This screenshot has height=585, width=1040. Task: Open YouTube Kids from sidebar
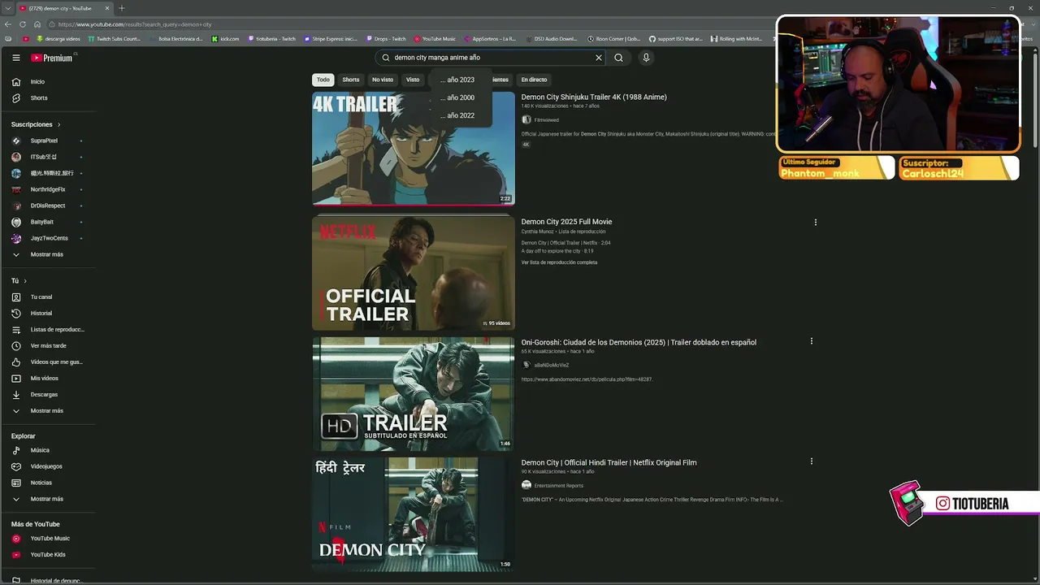[x=48, y=555]
